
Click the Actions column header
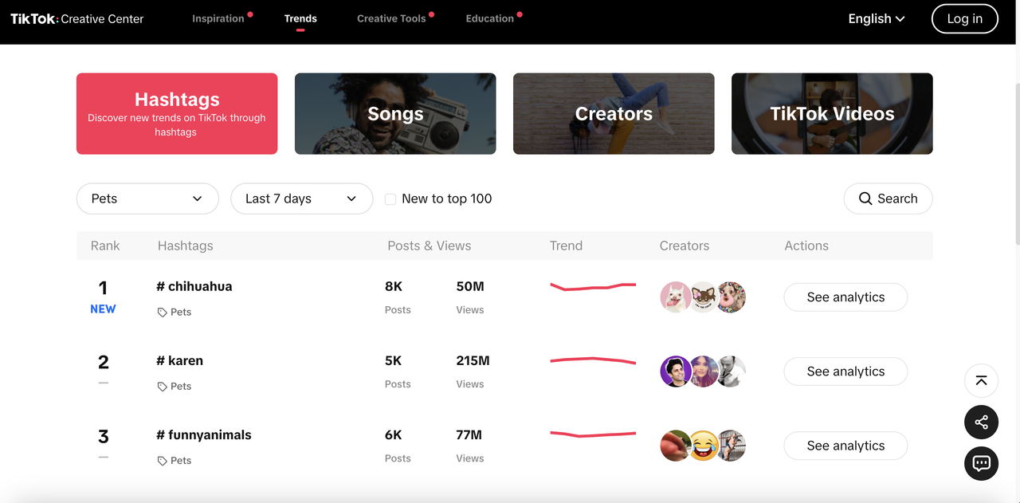pyautogui.click(x=806, y=246)
